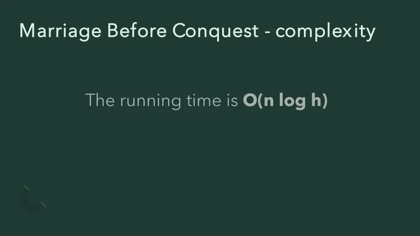Viewport: 420px width, 236px height.
Task: Click the thin dark bar along the bottom edge
Action: pos(210,235)
